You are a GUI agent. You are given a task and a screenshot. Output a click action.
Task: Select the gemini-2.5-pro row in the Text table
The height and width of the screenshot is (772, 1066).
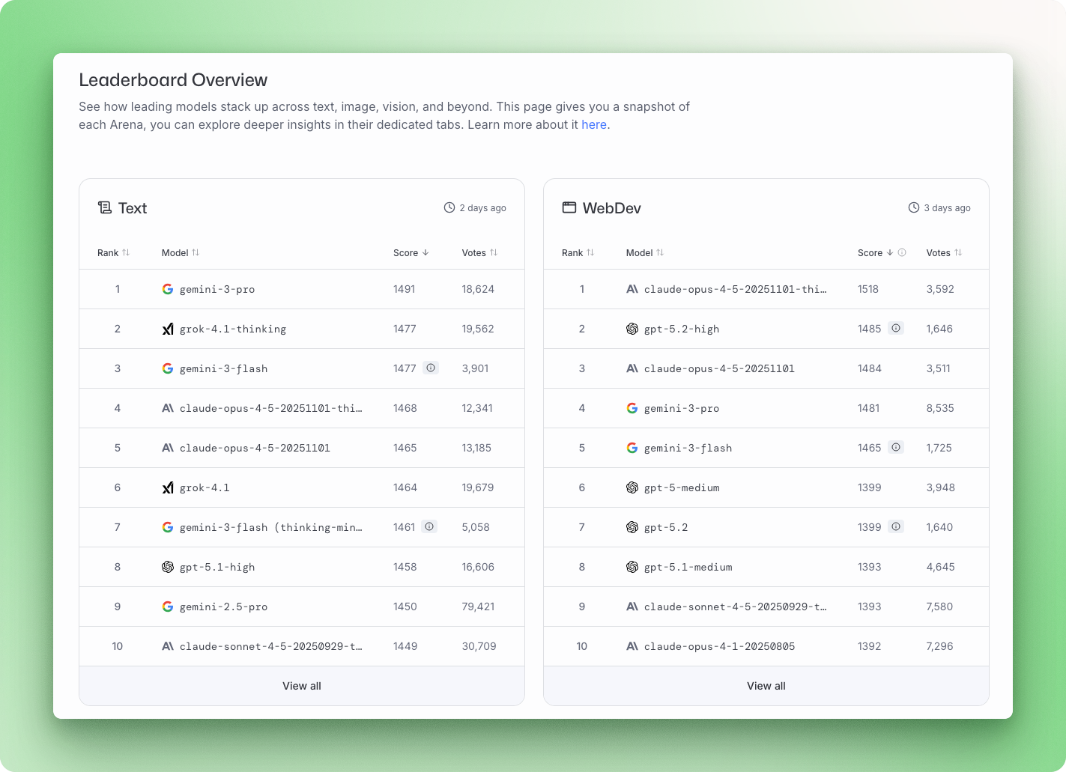(301, 607)
